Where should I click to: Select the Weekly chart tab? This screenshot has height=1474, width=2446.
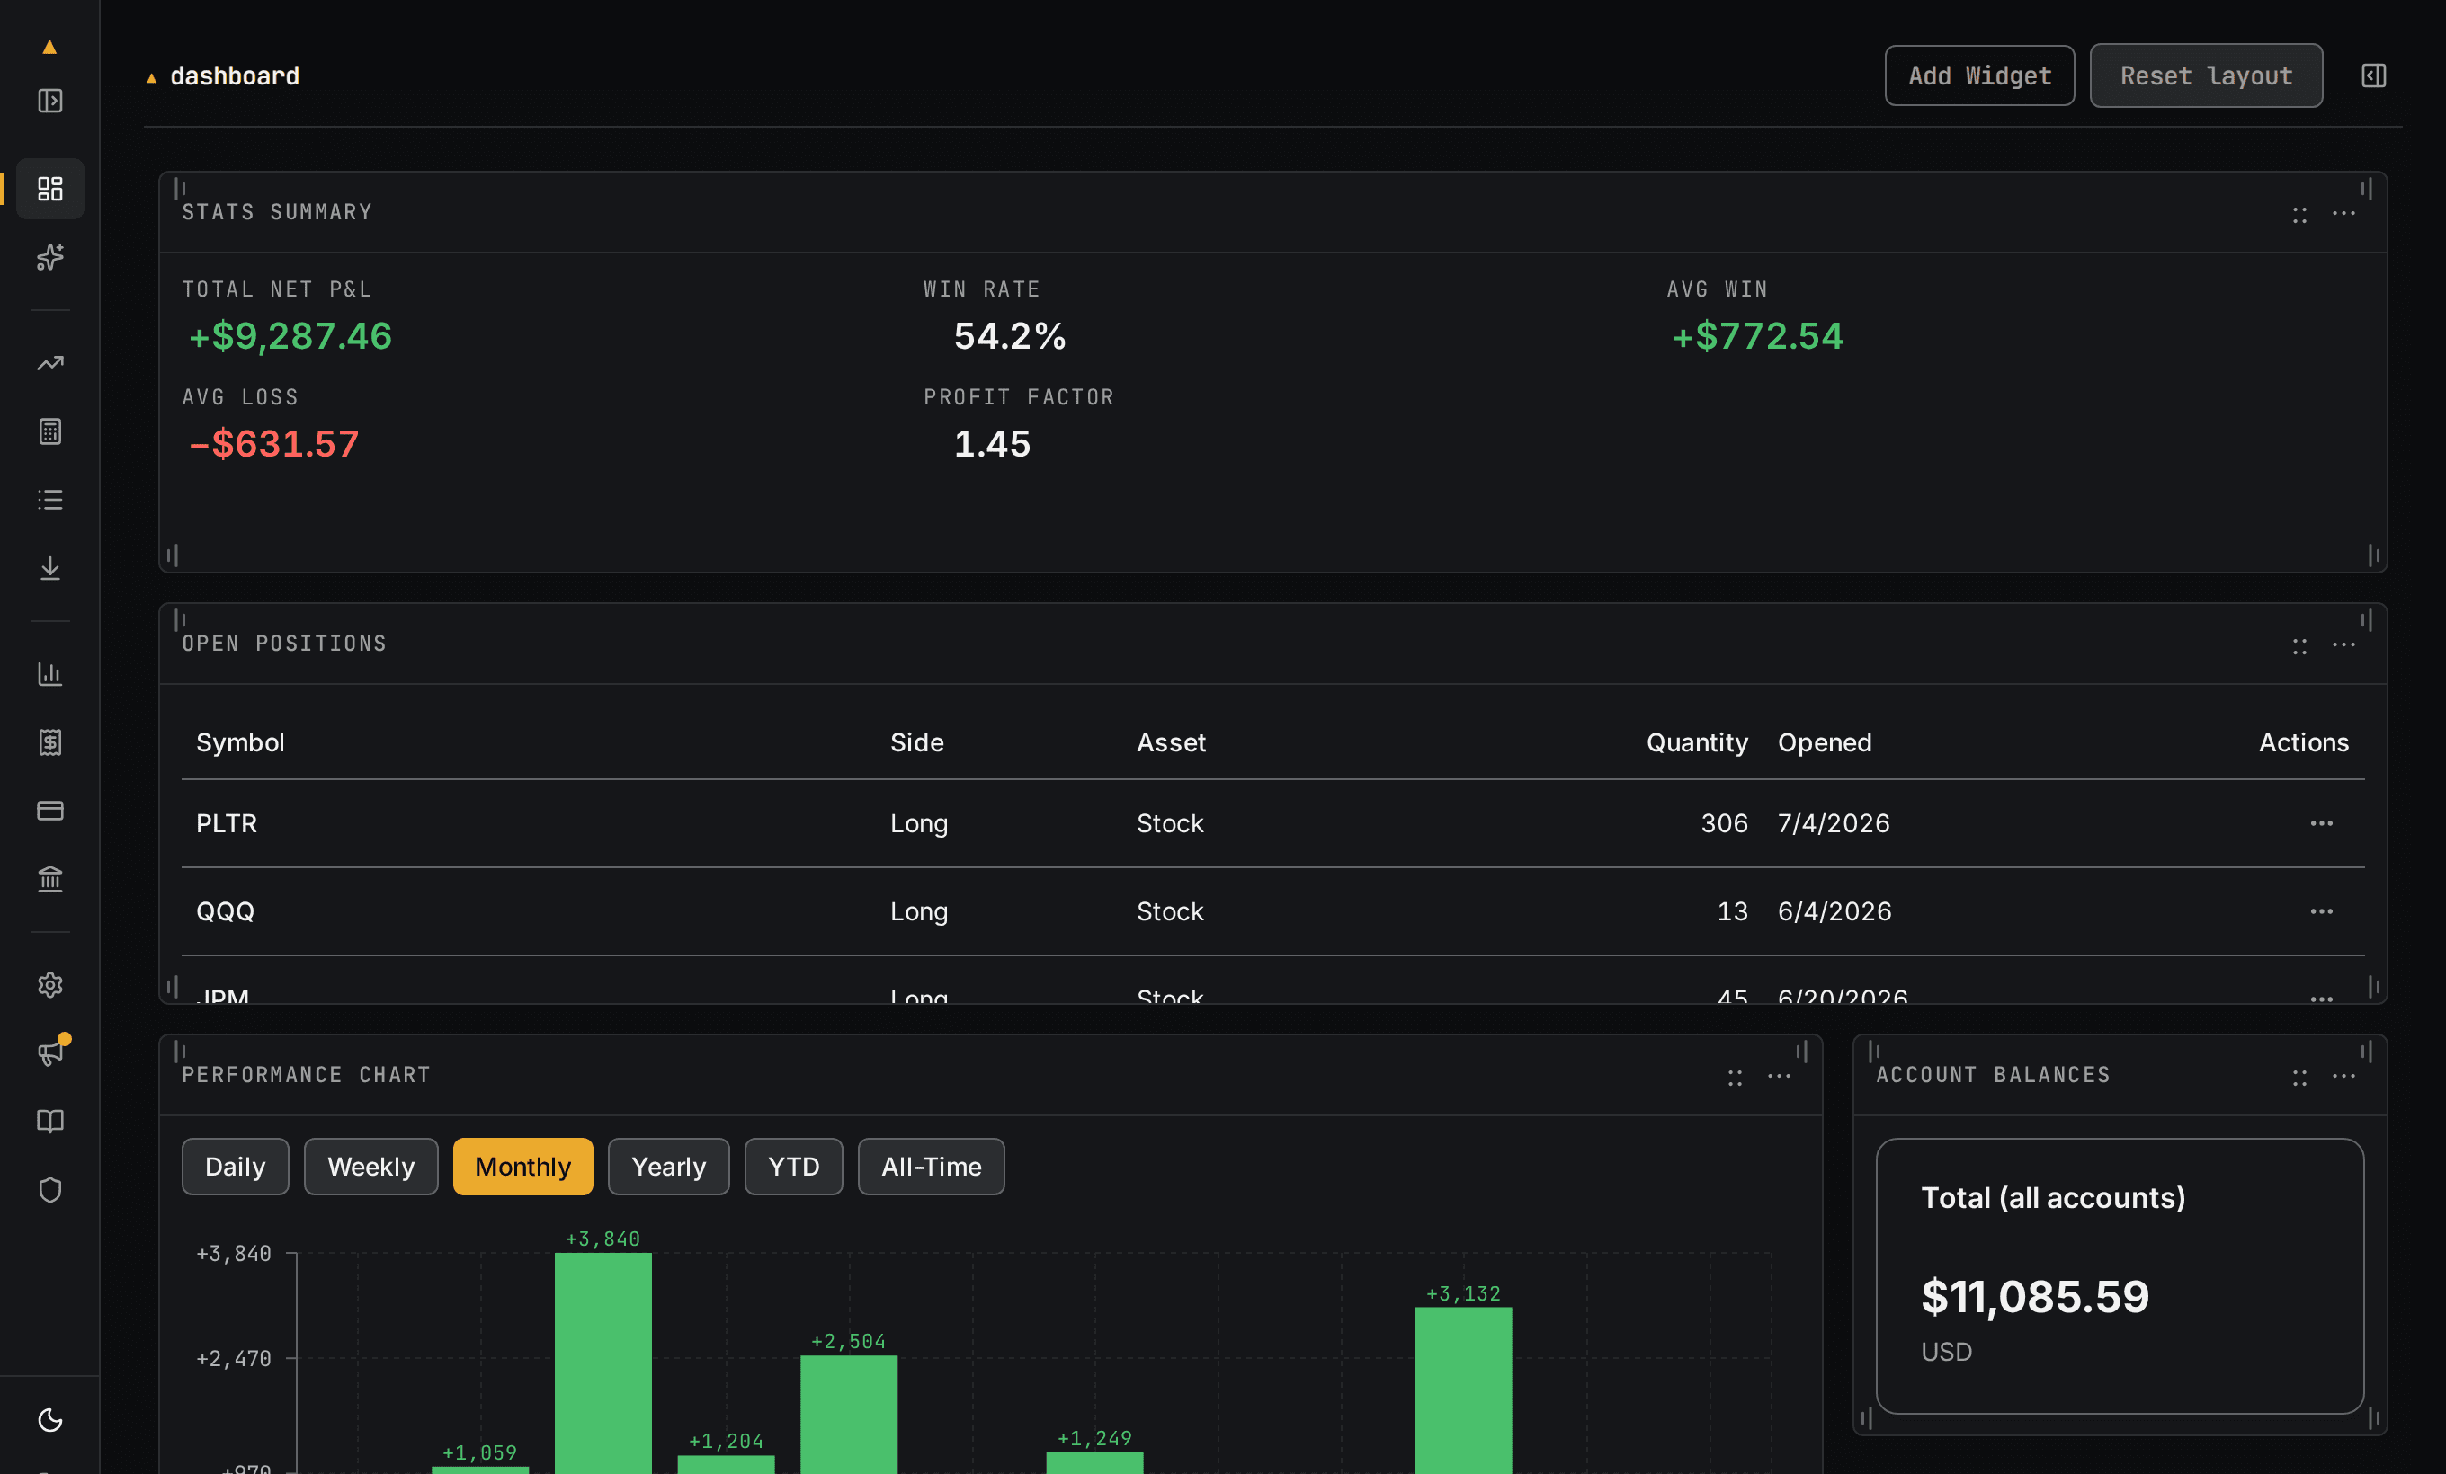(x=370, y=1167)
